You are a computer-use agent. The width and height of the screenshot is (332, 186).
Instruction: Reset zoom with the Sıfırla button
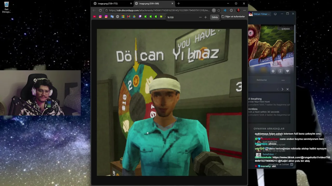215,17
